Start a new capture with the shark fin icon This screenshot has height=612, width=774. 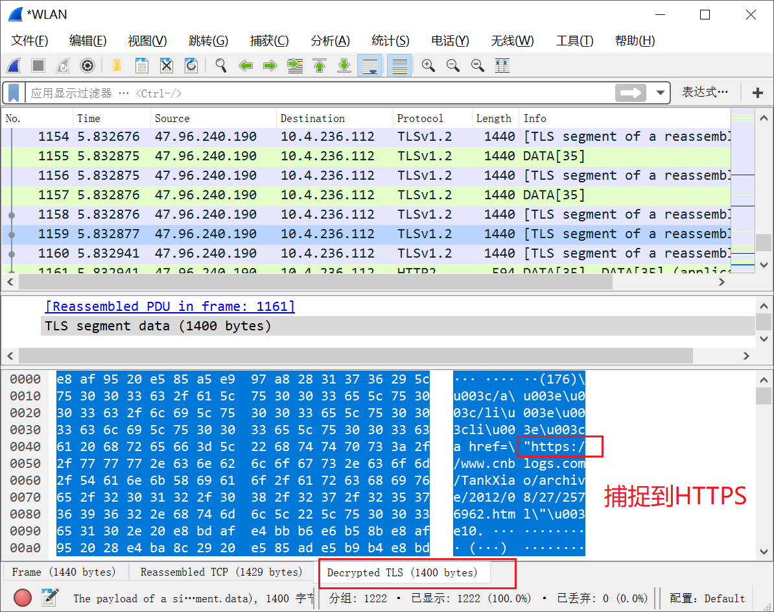tap(14, 65)
